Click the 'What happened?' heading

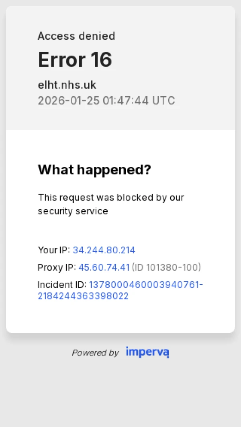[x=94, y=170]
